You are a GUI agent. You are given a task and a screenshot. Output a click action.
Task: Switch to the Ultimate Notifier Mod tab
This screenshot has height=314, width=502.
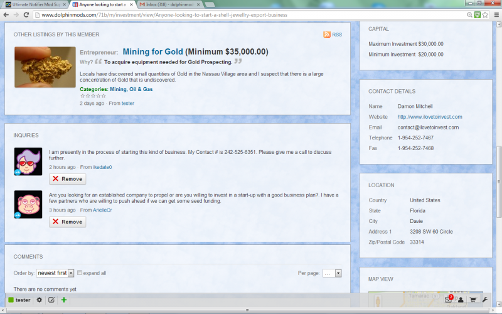point(36,4)
